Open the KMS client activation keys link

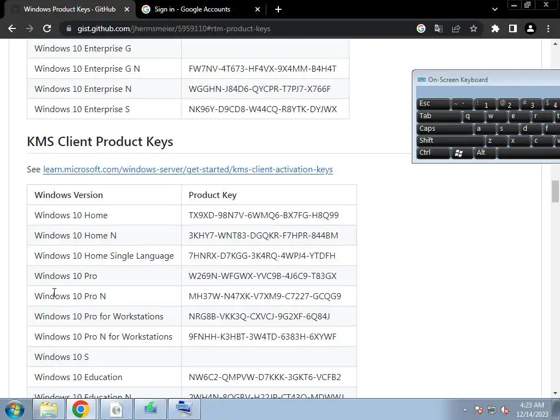[188, 170]
